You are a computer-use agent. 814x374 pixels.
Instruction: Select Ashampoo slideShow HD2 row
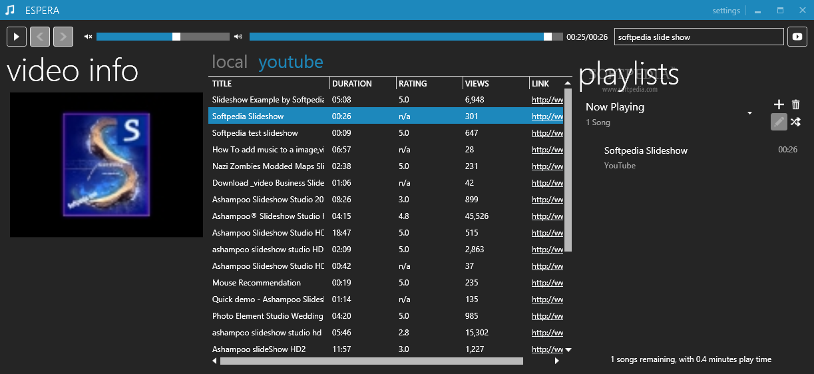click(x=385, y=349)
